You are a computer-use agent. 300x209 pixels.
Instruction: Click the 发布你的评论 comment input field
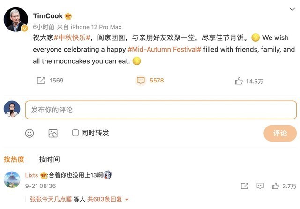[161, 110]
